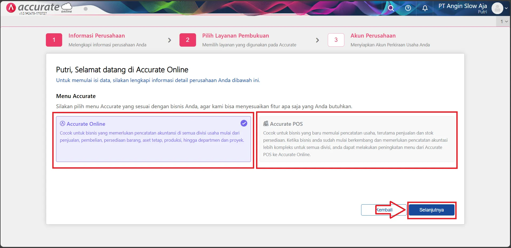The width and height of the screenshot is (511, 248).
Task: Click the Putri user name label
Action: [482, 12]
